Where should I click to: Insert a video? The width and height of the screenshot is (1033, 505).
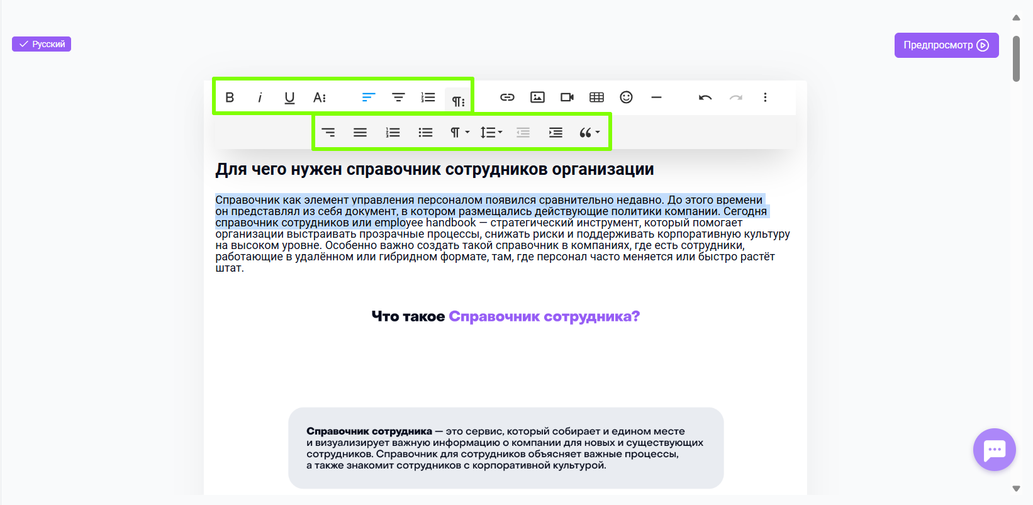(x=567, y=97)
